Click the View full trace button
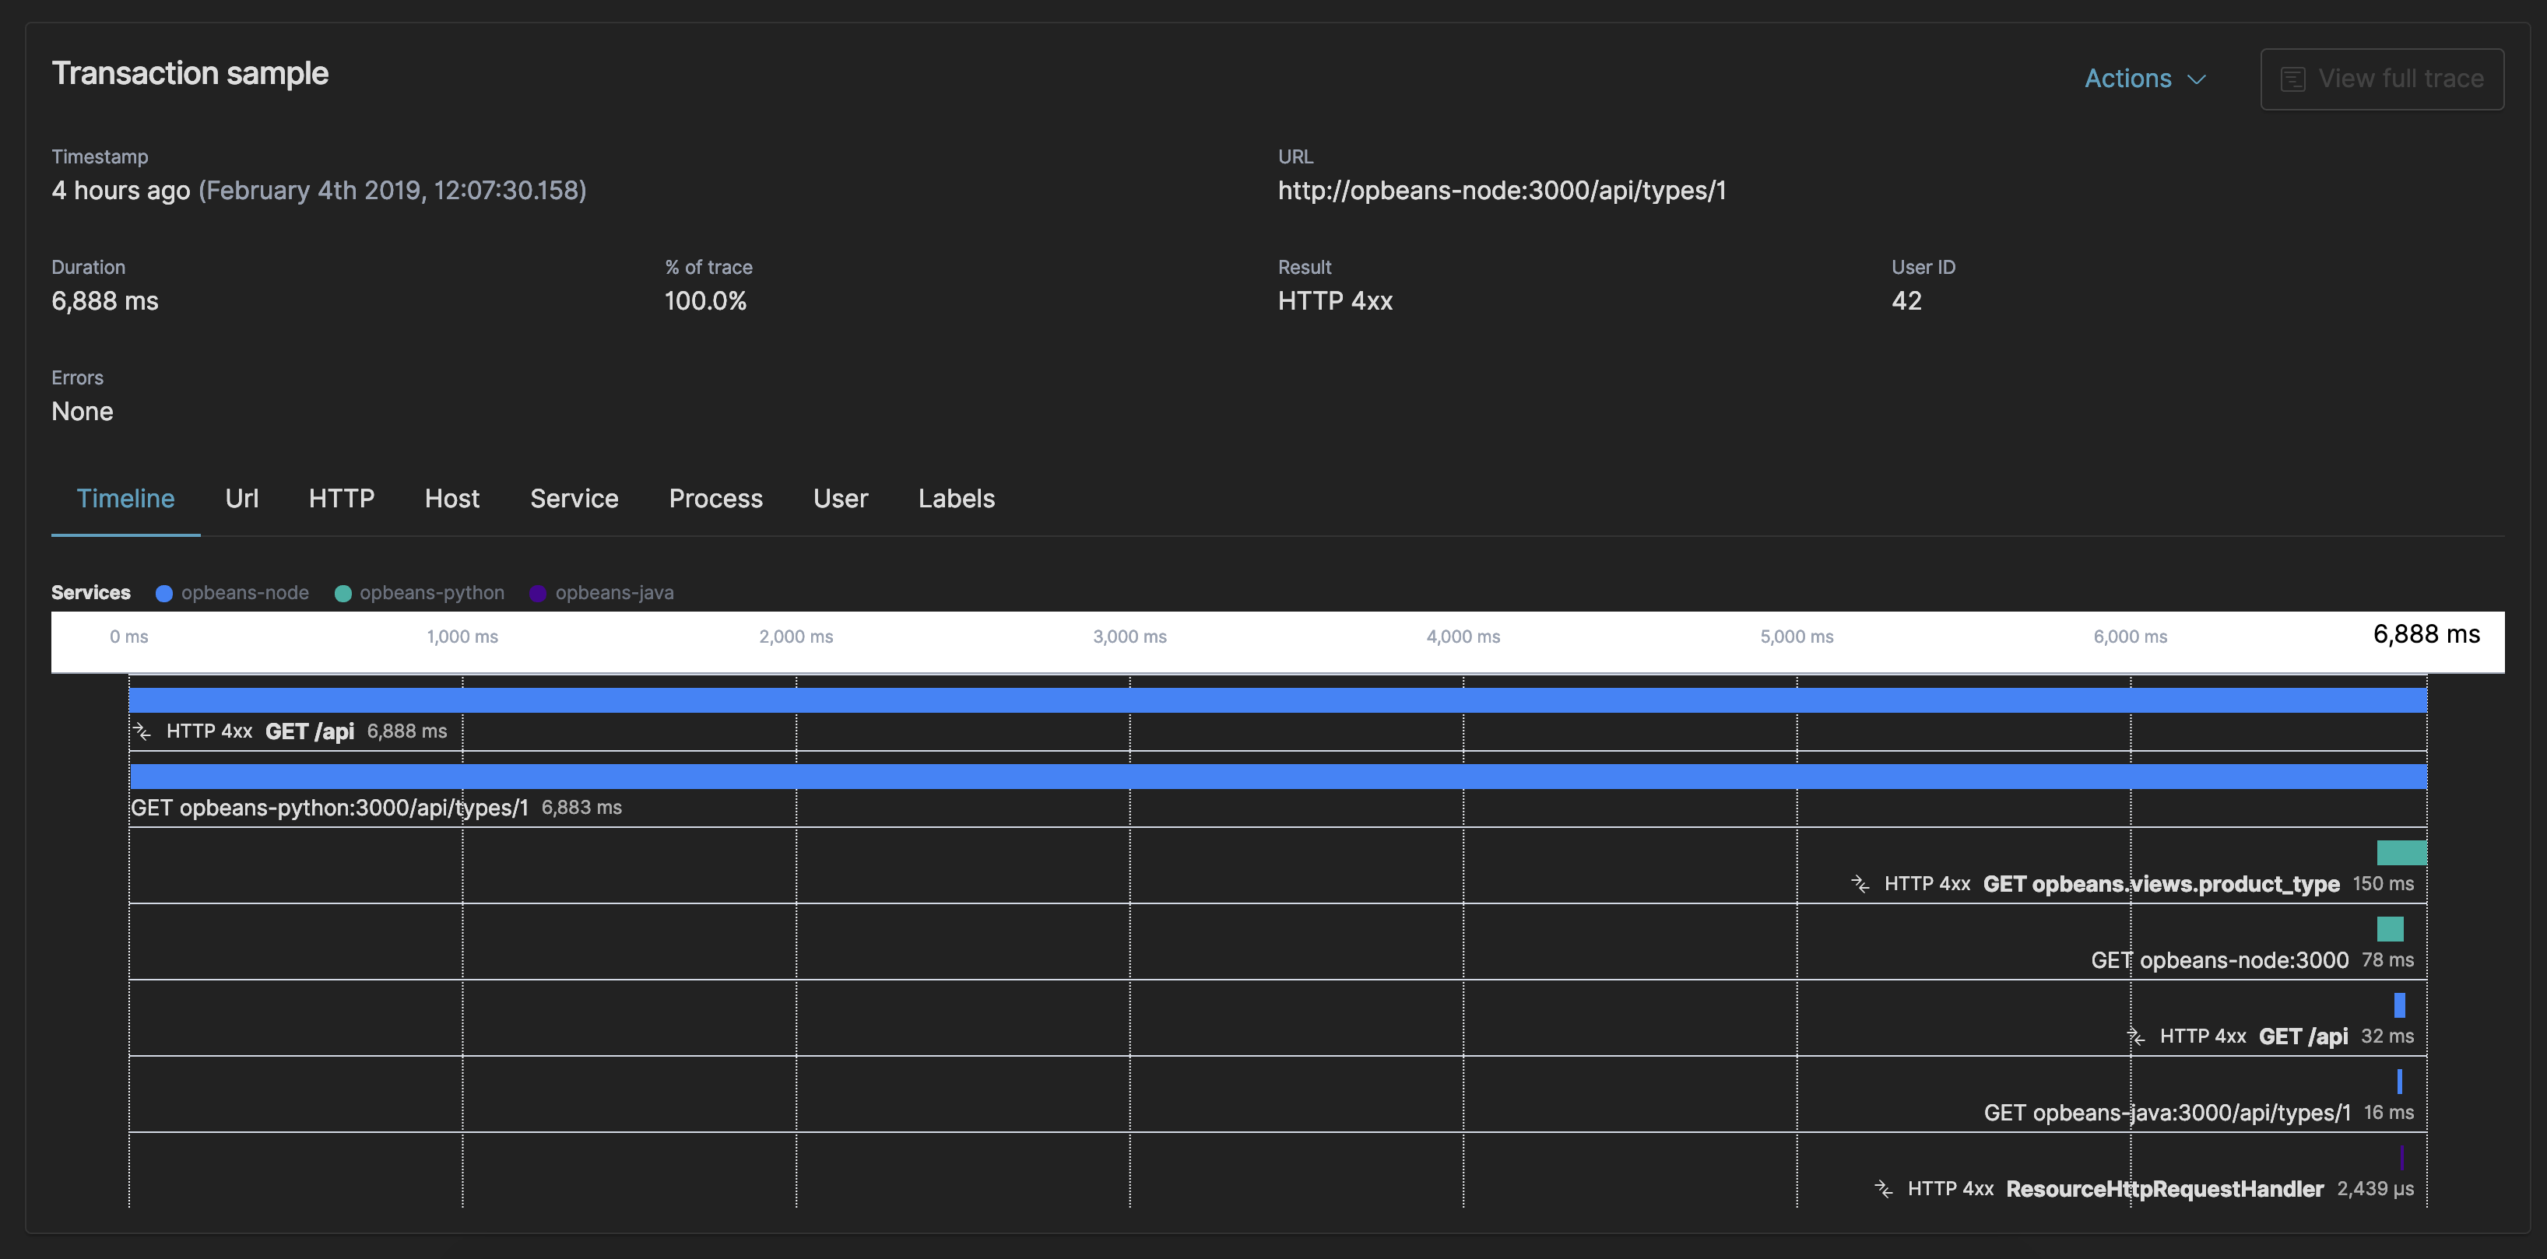The image size is (2547, 1259). click(x=2383, y=78)
